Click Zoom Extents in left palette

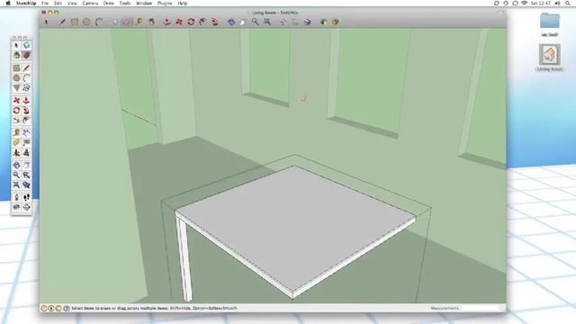[16, 185]
